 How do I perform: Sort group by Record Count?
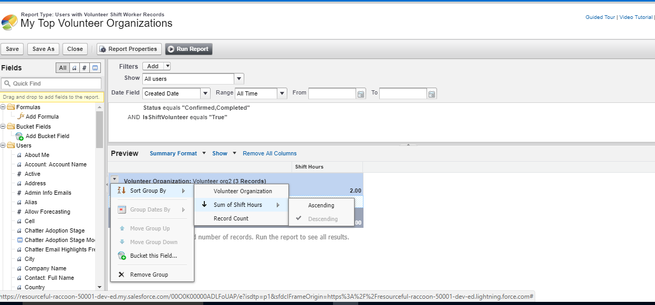(x=242, y=218)
